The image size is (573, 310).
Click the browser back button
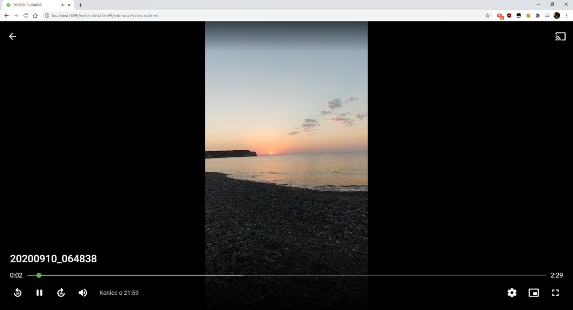click(6, 15)
